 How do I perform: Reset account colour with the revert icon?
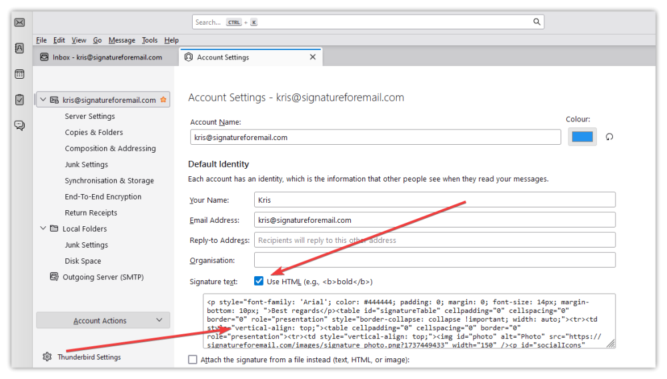tap(609, 137)
